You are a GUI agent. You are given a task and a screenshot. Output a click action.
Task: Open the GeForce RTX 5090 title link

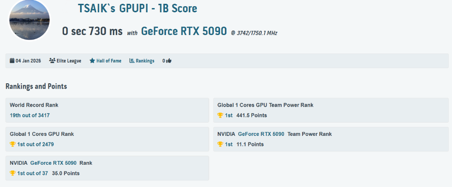[x=184, y=31]
